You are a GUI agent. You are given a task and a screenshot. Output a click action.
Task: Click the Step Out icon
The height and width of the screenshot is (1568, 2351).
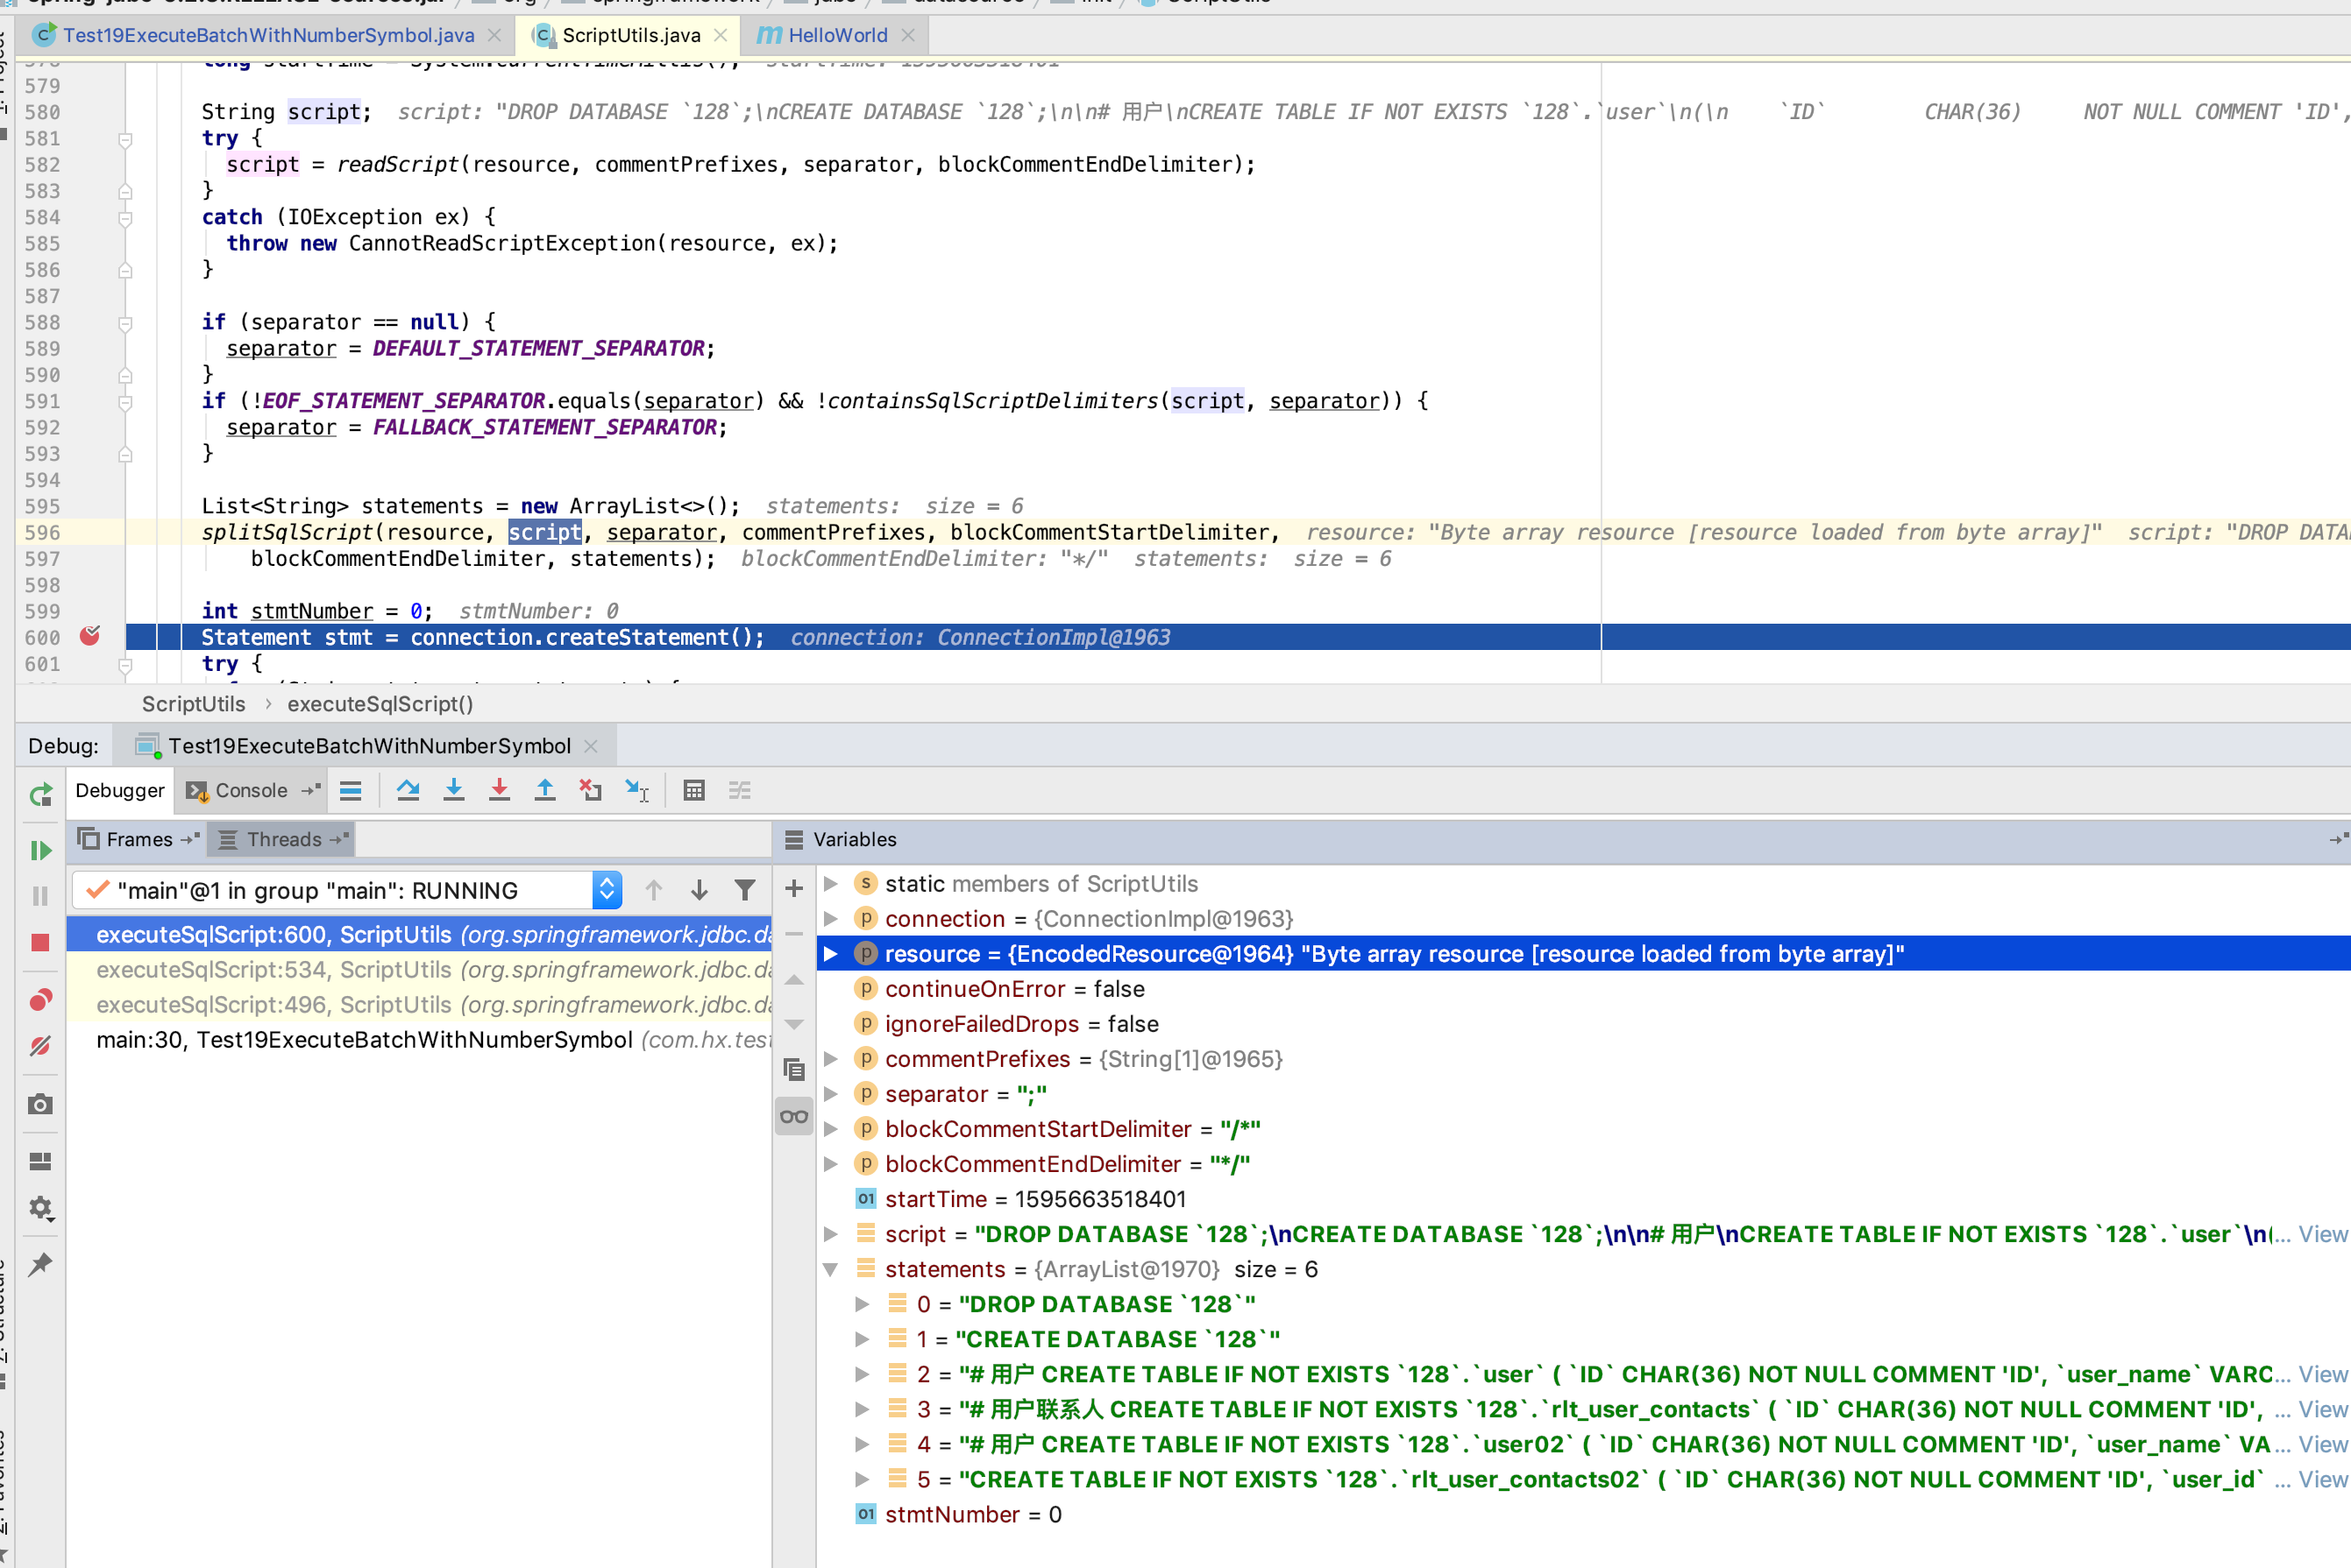pyautogui.click(x=544, y=790)
